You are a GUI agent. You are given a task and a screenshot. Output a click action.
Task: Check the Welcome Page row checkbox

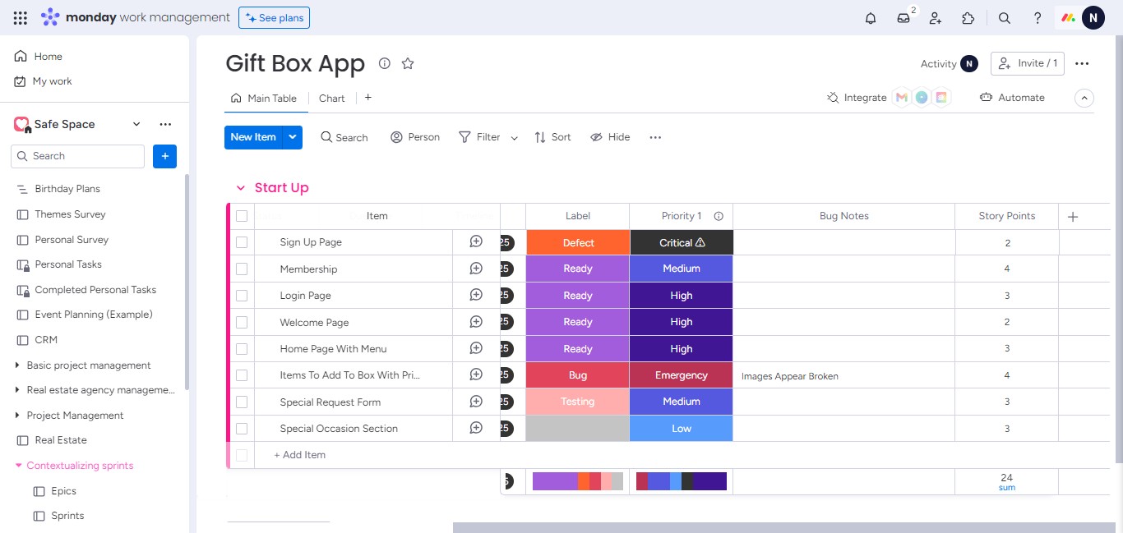[x=242, y=322]
